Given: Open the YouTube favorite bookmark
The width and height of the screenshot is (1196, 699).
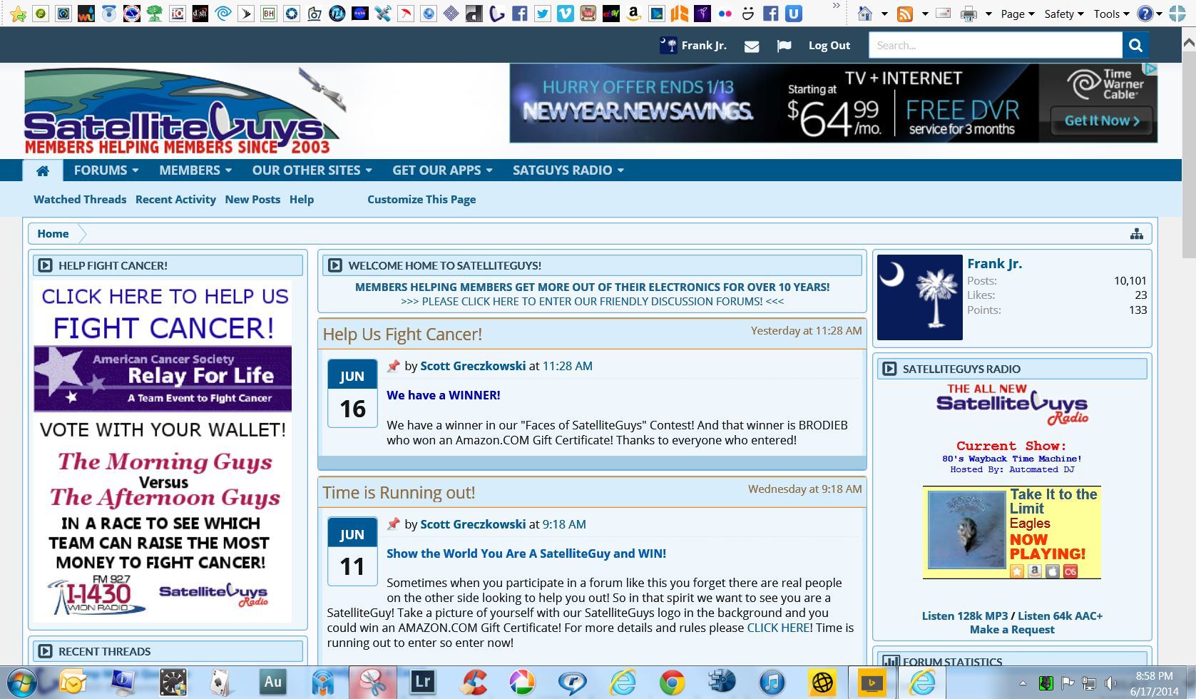Looking at the screenshot, I should tap(588, 13).
